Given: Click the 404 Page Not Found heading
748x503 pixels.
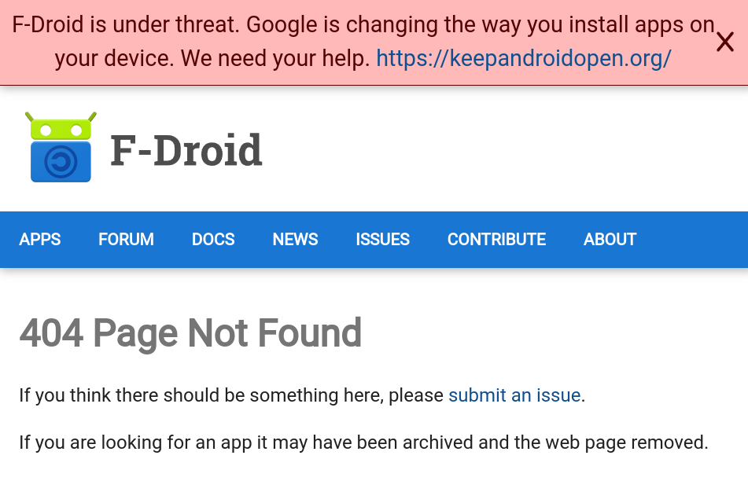Looking at the screenshot, I should tap(190, 333).
